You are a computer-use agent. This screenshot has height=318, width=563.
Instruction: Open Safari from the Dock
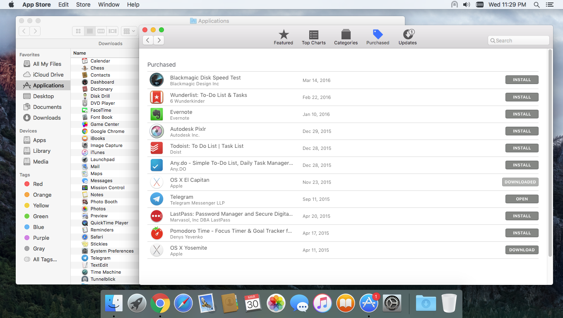tap(183, 304)
